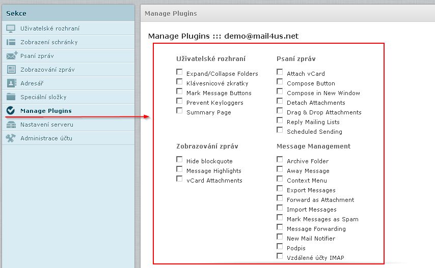Click the monitor icon beside Uživatelské rozhraní

(x=11, y=28)
